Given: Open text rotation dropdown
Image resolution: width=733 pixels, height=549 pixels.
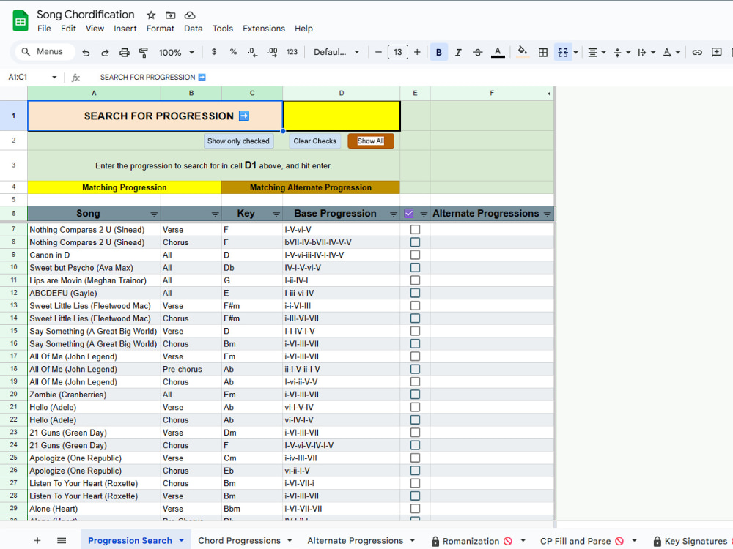Looking at the screenshot, I should [671, 52].
